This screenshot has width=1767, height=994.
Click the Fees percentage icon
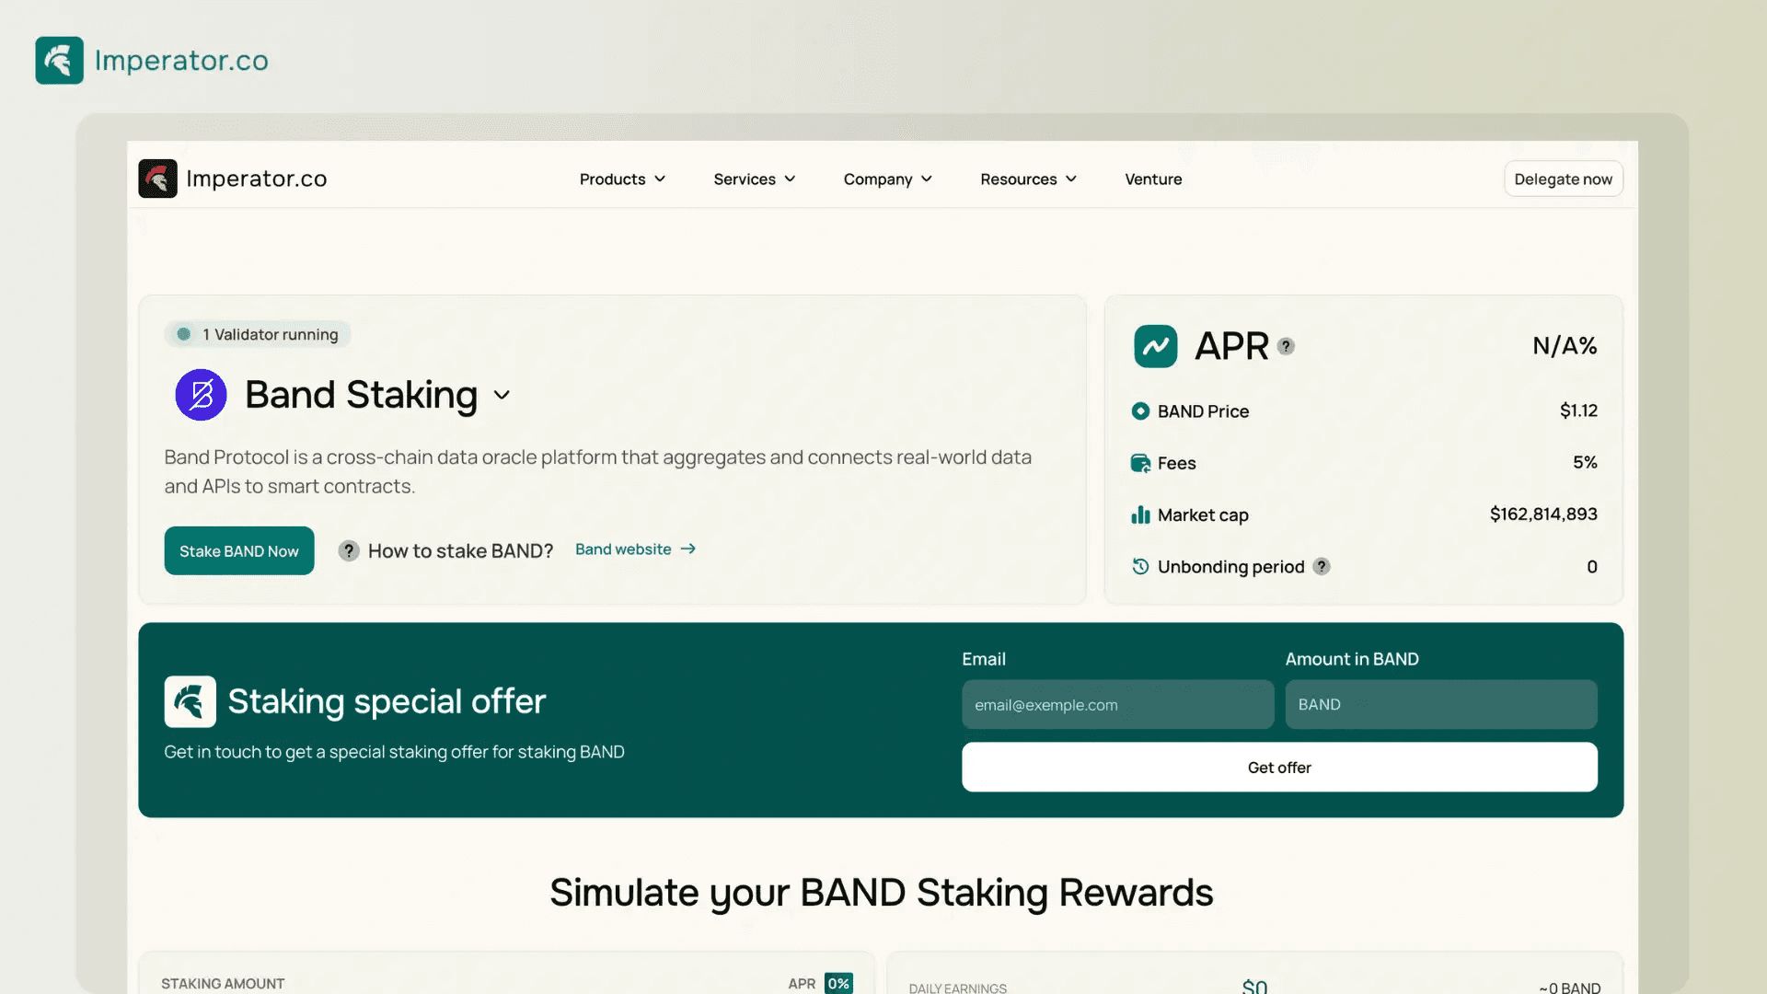tap(1138, 462)
